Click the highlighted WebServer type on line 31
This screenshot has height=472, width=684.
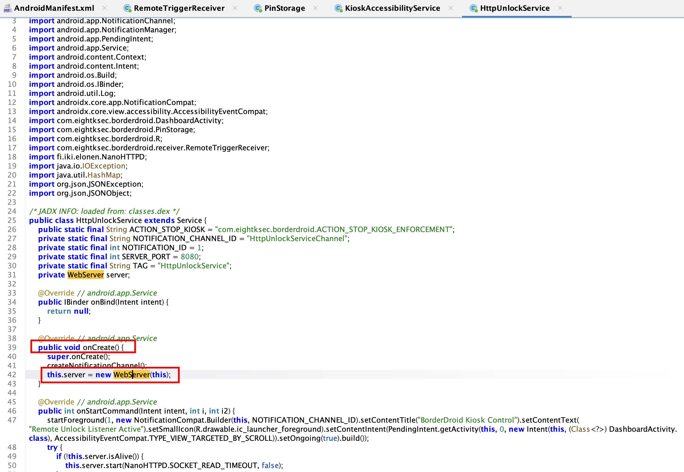click(x=85, y=275)
